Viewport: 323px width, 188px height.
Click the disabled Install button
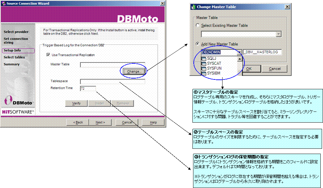[99, 103]
